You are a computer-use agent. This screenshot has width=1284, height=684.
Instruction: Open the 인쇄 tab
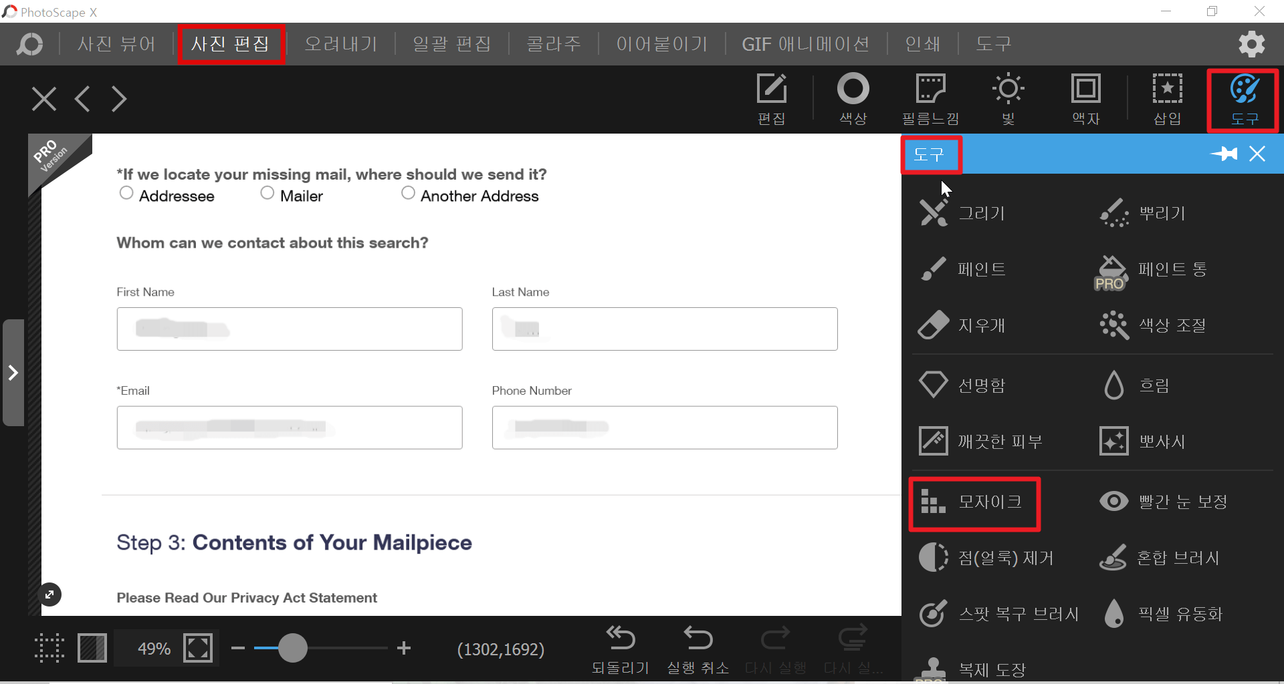pos(922,44)
